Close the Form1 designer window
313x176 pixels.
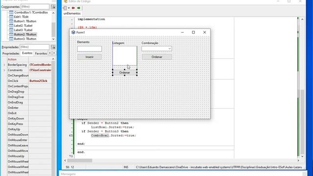tap(204, 32)
